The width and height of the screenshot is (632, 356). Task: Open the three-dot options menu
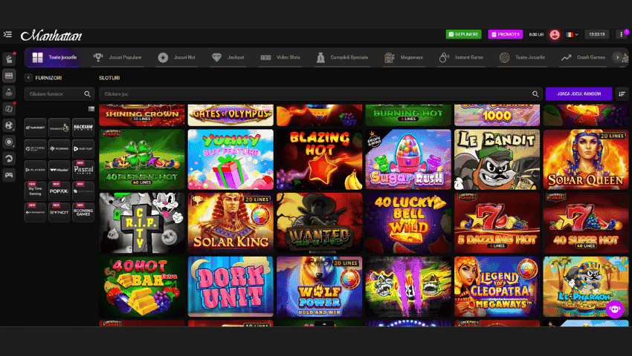pos(622,34)
